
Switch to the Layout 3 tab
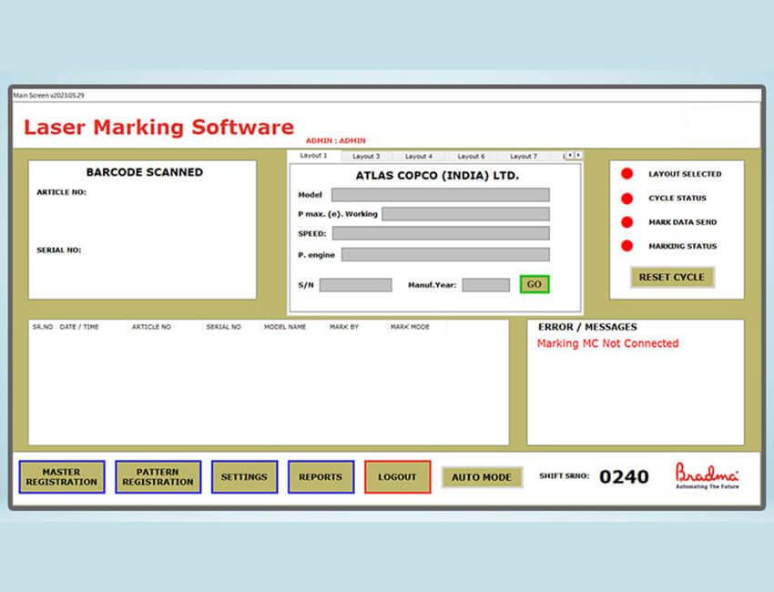366,156
